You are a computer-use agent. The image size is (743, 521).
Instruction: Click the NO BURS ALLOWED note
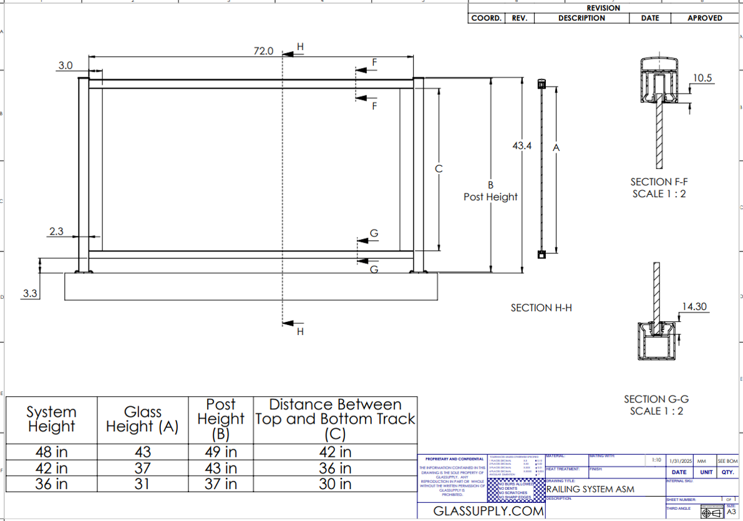pos(515,484)
